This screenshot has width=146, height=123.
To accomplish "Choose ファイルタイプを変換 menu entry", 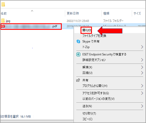I will 94,36.
